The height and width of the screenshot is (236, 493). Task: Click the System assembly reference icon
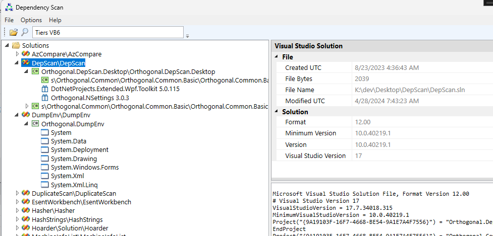pos(45,132)
